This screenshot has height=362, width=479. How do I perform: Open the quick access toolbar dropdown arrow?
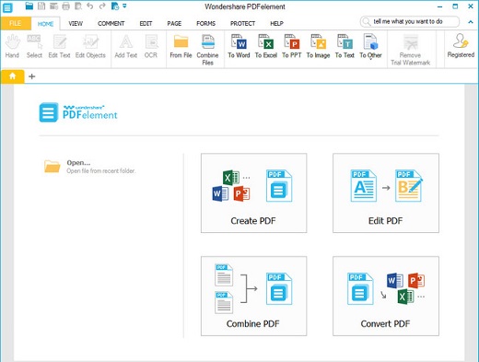(x=124, y=6)
